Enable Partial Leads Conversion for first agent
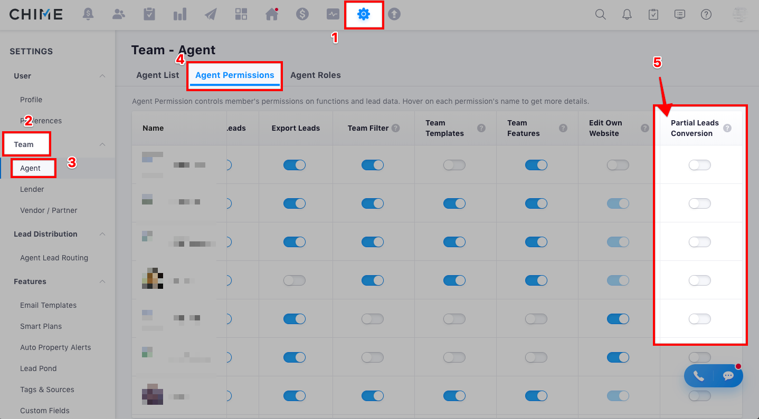The height and width of the screenshot is (419, 759). pyautogui.click(x=699, y=165)
